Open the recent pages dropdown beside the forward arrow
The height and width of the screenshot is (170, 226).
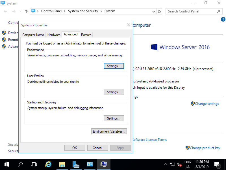click(x=20, y=11)
